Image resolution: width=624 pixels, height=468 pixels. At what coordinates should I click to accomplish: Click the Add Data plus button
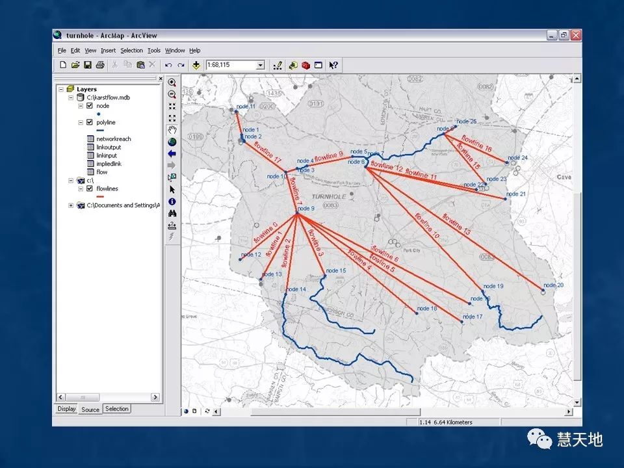[x=196, y=65]
